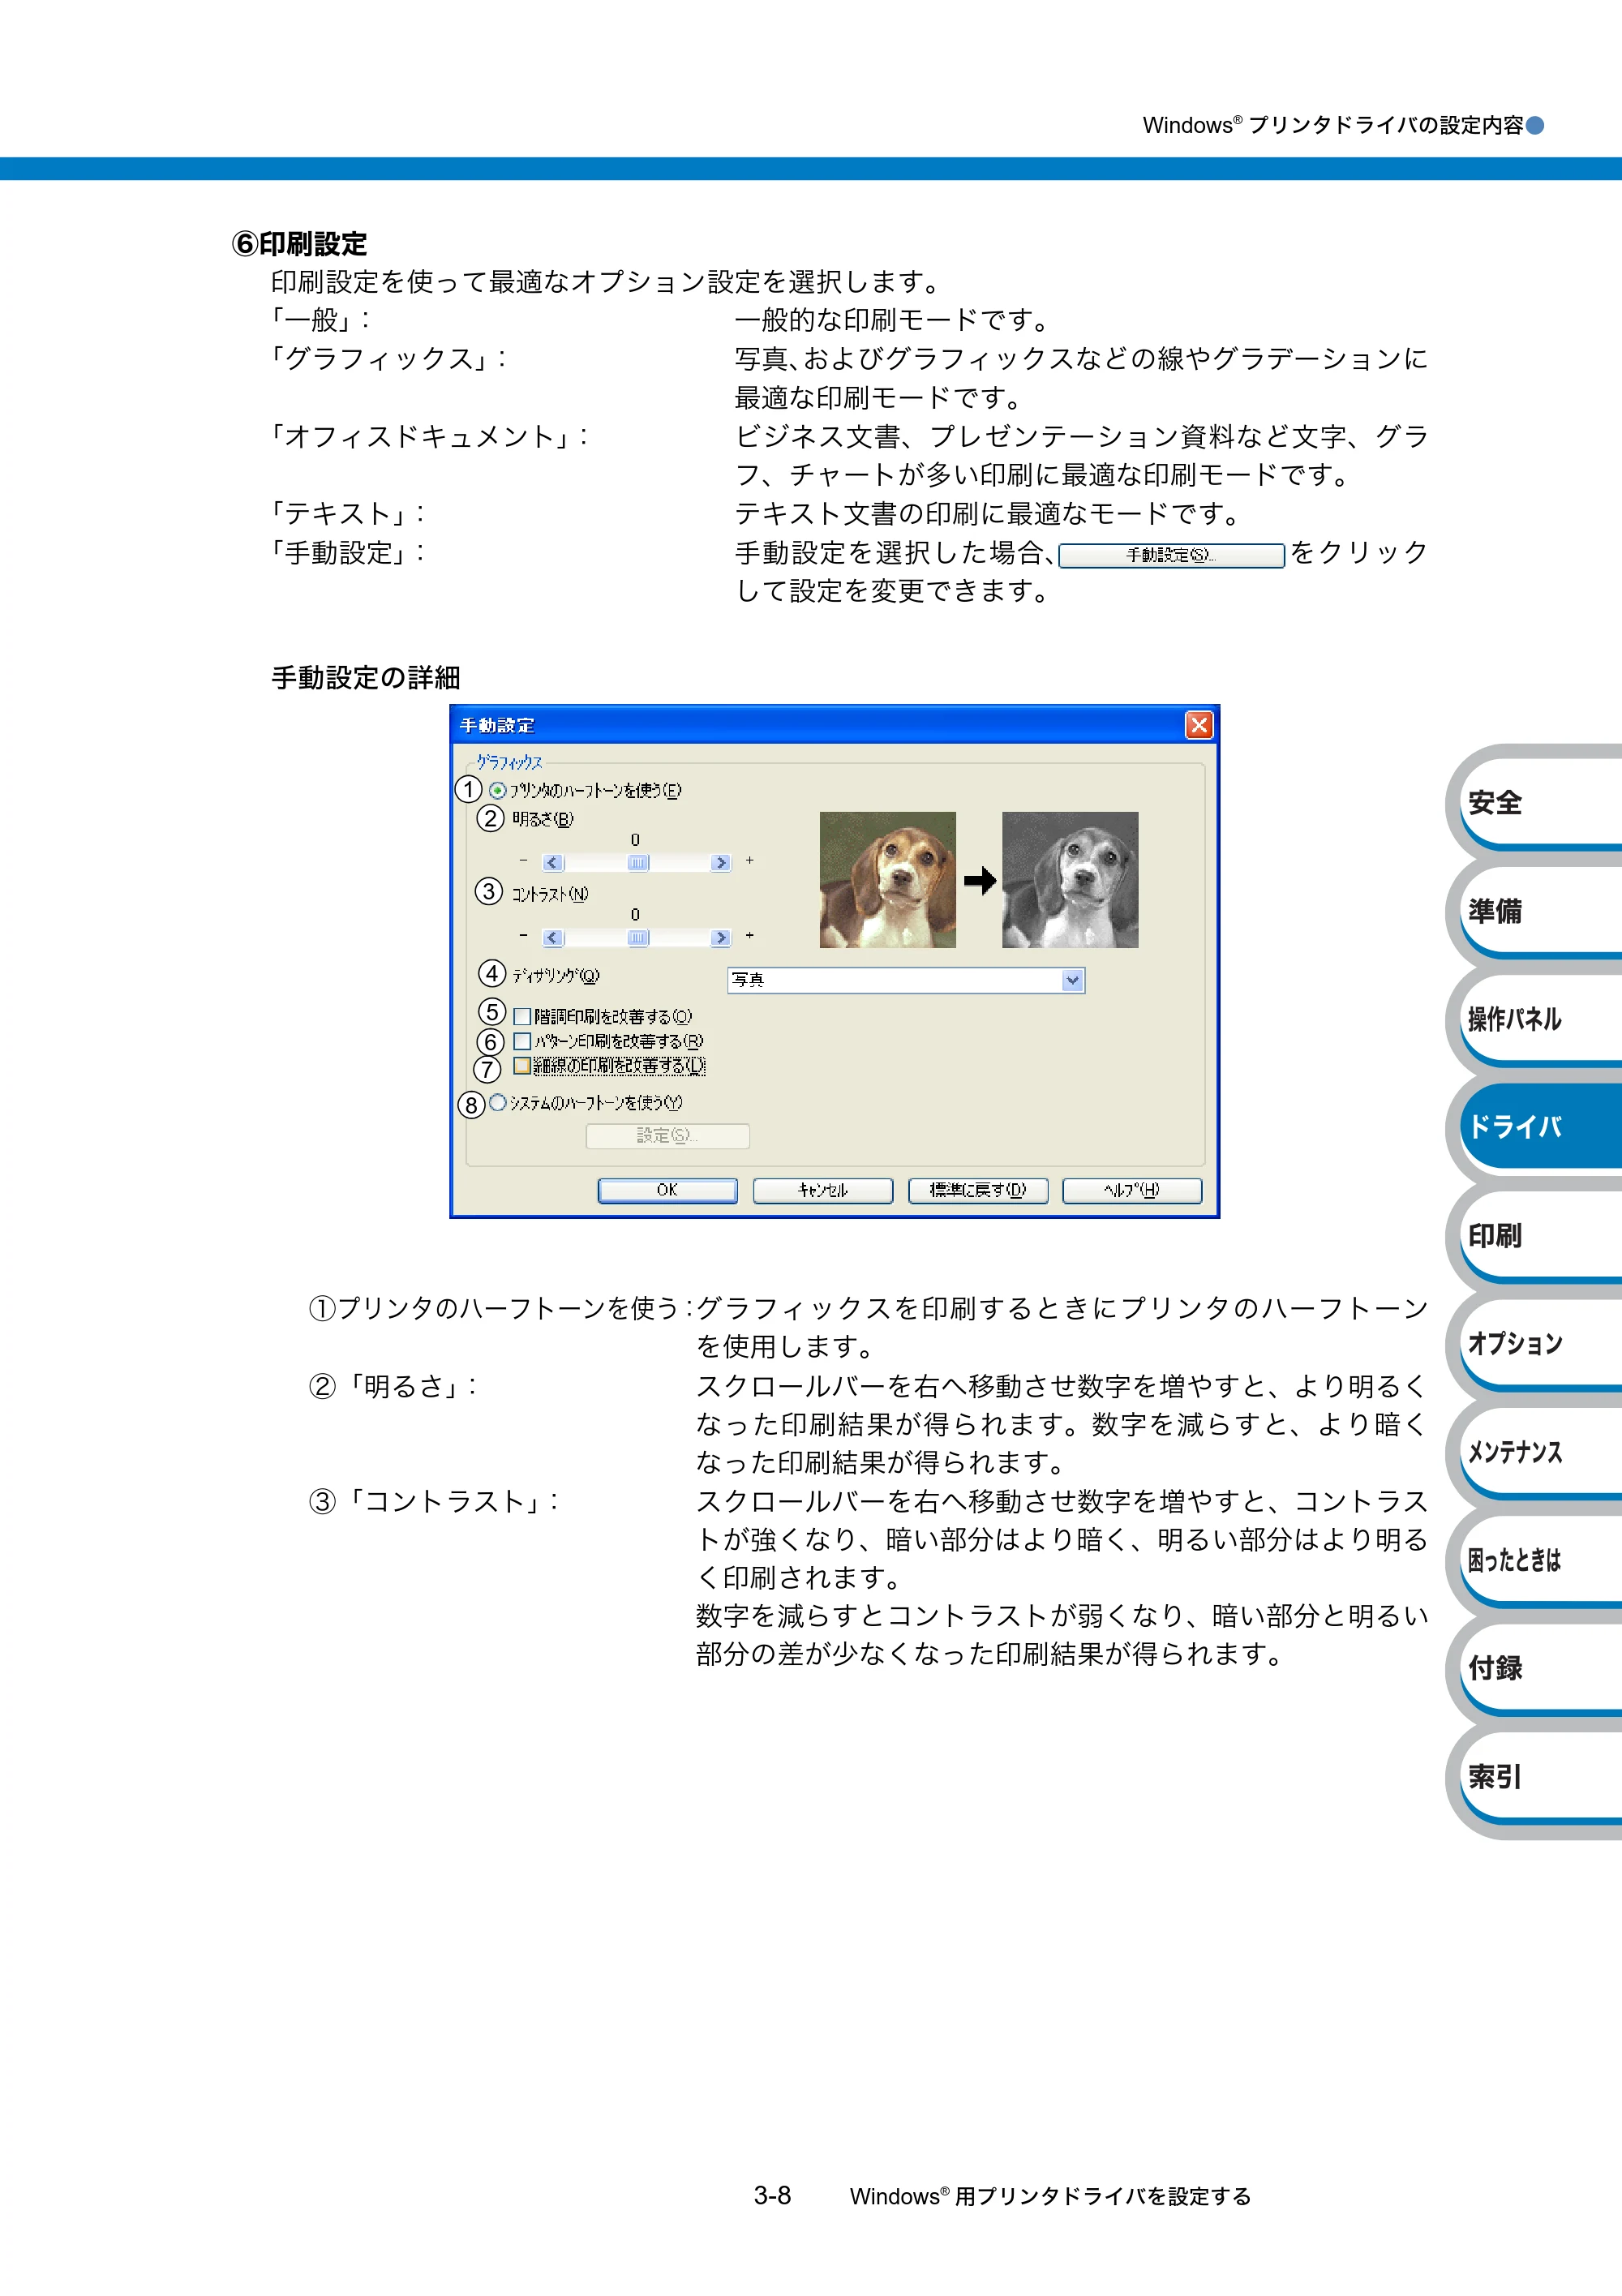Enable 階調印刷を改善する checkbox

click(521, 1016)
